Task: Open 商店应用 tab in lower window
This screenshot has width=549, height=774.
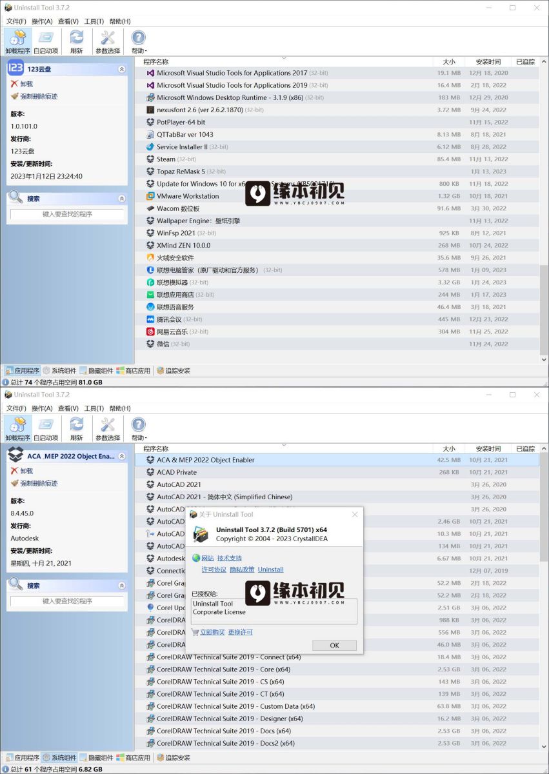Action: tap(133, 758)
